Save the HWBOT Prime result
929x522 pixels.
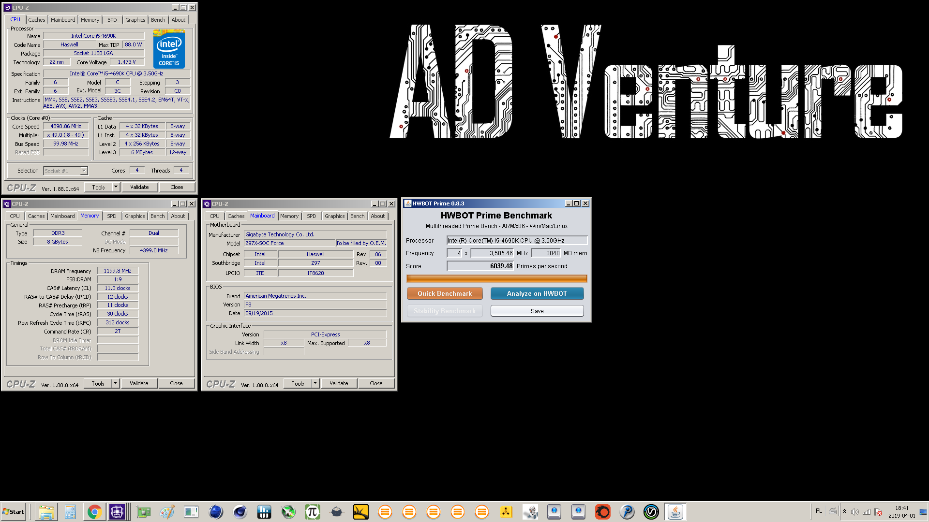click(x=537, y=311)
